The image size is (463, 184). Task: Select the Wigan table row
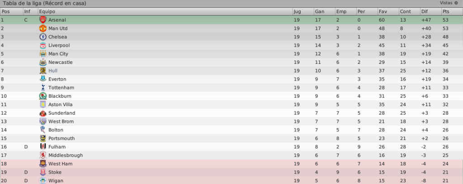[x=231, y=180]
